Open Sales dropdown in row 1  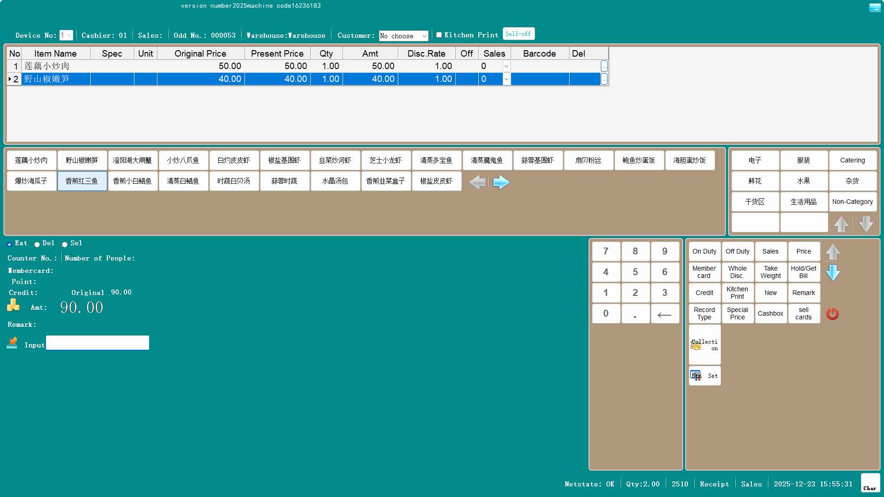click(x=506, y=66)
